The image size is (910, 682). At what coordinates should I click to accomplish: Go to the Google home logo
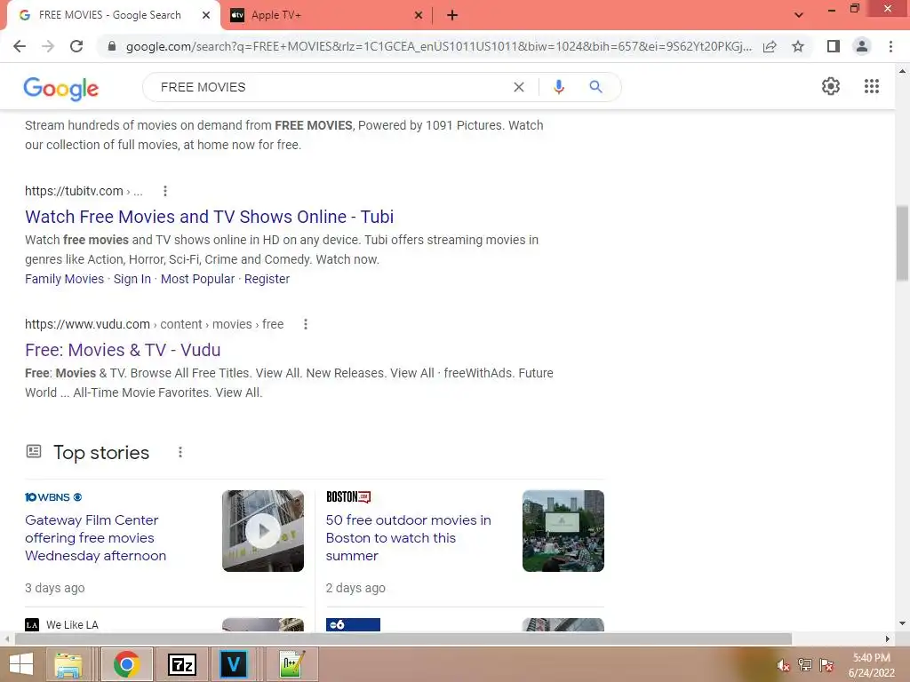(61, 88)
